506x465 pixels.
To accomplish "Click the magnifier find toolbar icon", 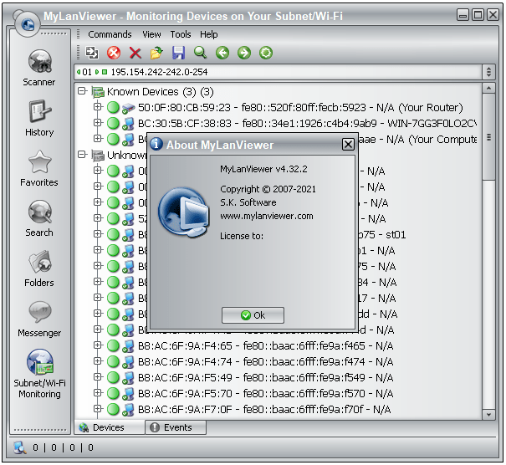I will [x=201, y=53].
